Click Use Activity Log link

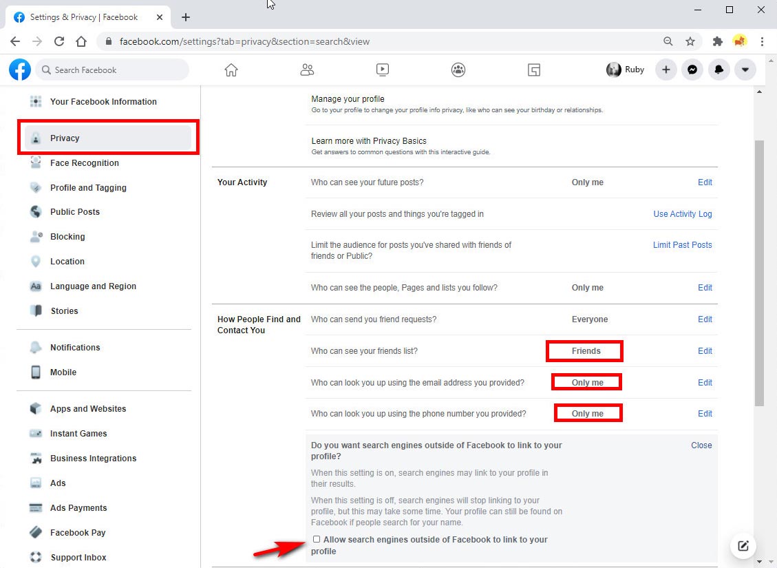point(682,214)
